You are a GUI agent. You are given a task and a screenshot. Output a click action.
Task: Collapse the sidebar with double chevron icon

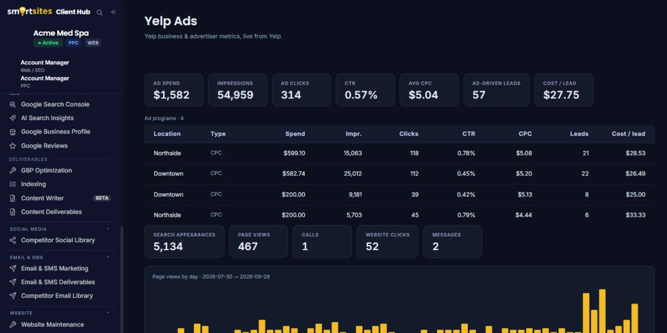(113, 12)
